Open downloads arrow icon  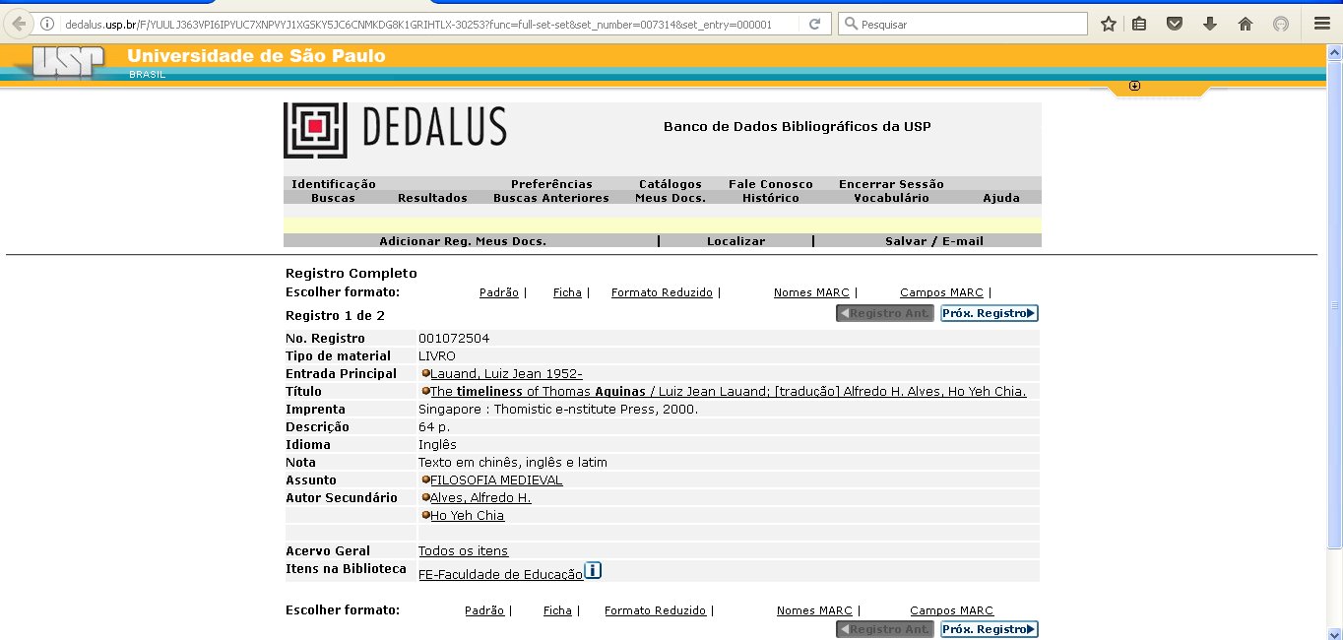pyautogui.click(x=1210, y=24)
